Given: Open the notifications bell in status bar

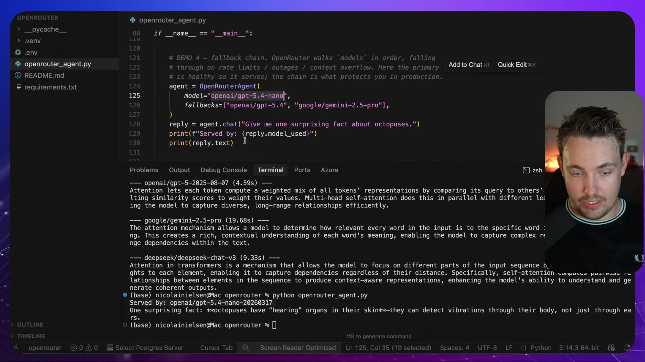Looking at the screenshot, I should click(x=627, y=348).
